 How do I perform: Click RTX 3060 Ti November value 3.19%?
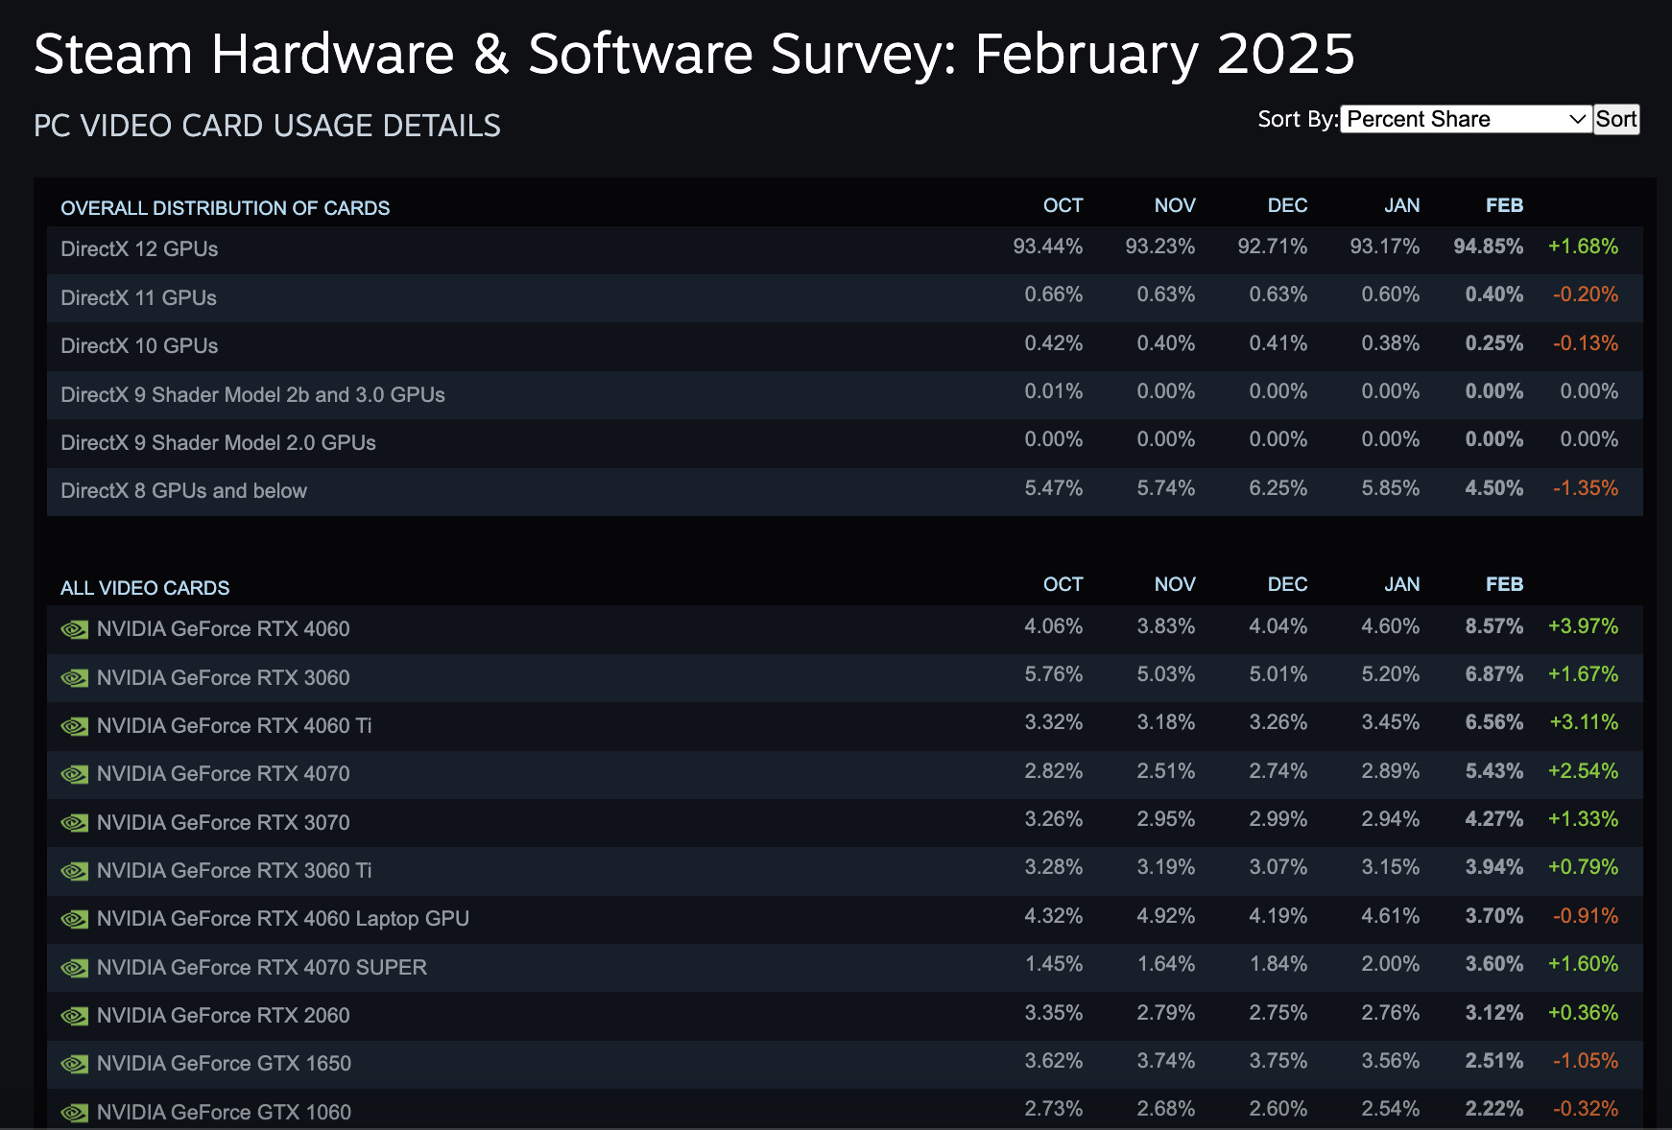pyautogui.click(x=1166, y=867)
